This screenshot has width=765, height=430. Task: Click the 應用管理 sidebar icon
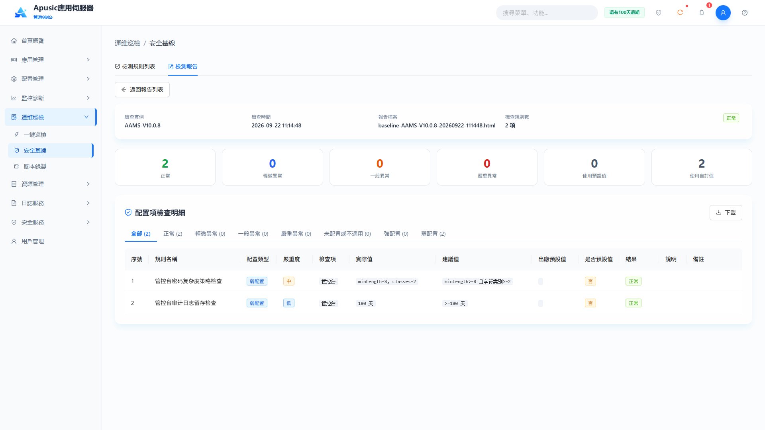[x=14, y=60]
